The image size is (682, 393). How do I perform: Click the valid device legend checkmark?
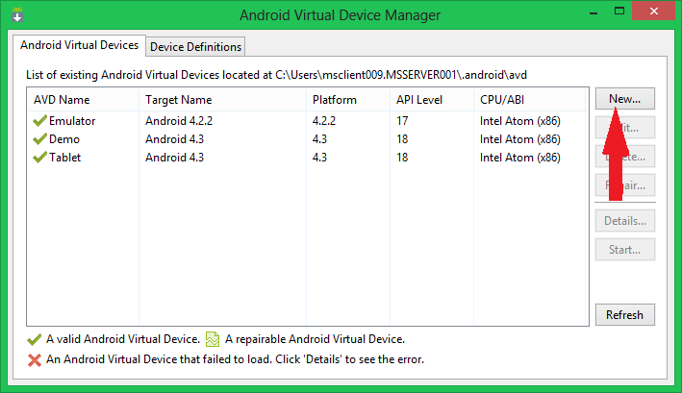click(36, 339)
